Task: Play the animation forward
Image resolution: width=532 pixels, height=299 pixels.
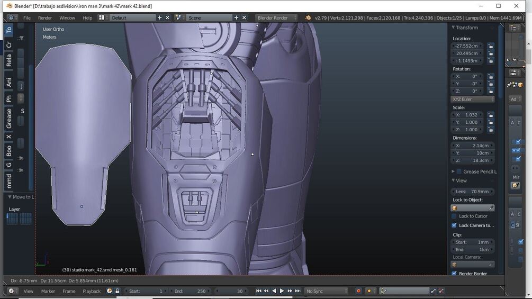Action: coord(282,291)
